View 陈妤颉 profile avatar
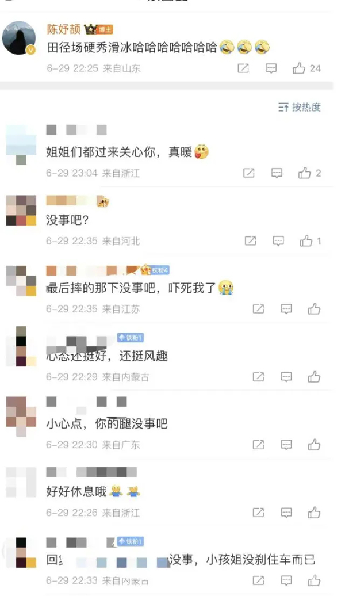Viewport: 345px width, 596px height. pos(19,38)
